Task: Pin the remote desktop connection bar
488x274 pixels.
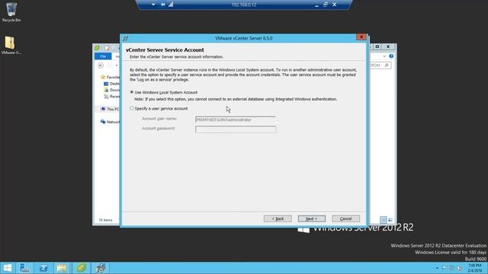Action: (x=162, y=5)
